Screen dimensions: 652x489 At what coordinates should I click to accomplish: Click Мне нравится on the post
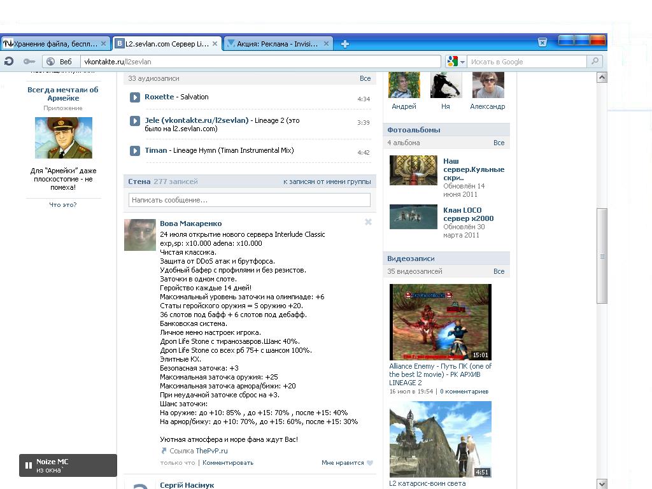pyautogui.click(x=343, y=463)
